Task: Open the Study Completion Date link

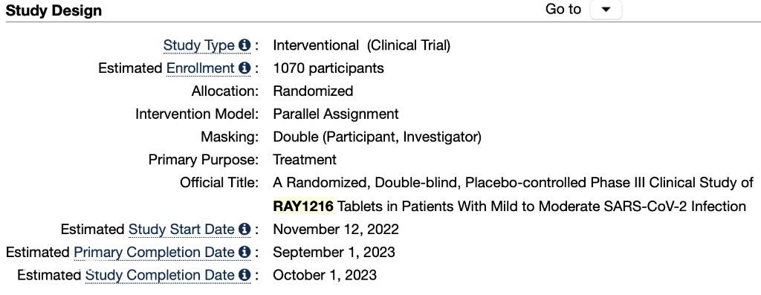Action: point(161,275)
